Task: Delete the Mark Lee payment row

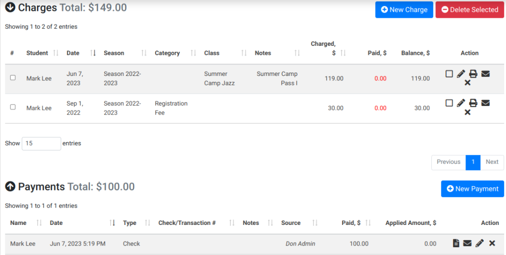Action: (492, 243)
